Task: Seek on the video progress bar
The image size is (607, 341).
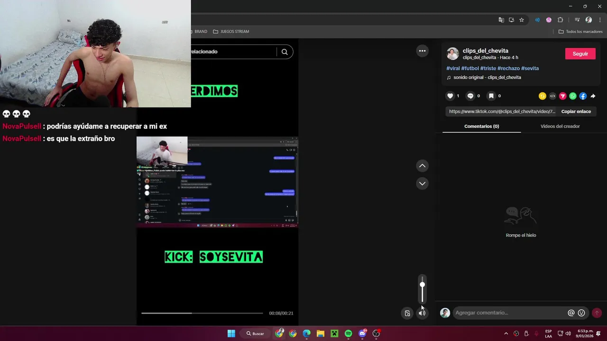Action: pos(202,313)
